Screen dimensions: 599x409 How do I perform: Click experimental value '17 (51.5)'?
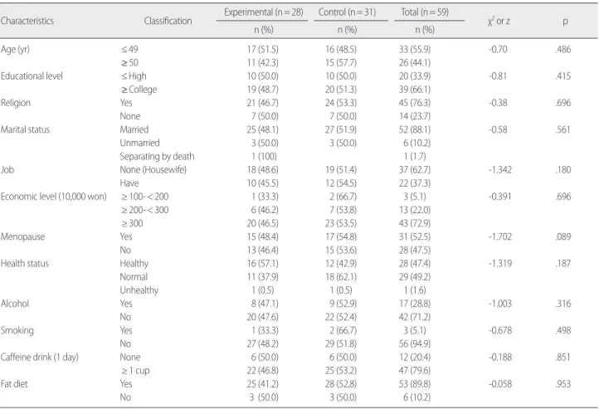pyautogui.click(x=262, y=49)
